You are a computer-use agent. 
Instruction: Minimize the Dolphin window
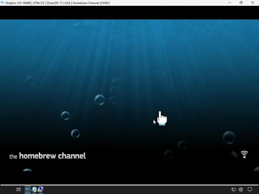tap(230, 3)
